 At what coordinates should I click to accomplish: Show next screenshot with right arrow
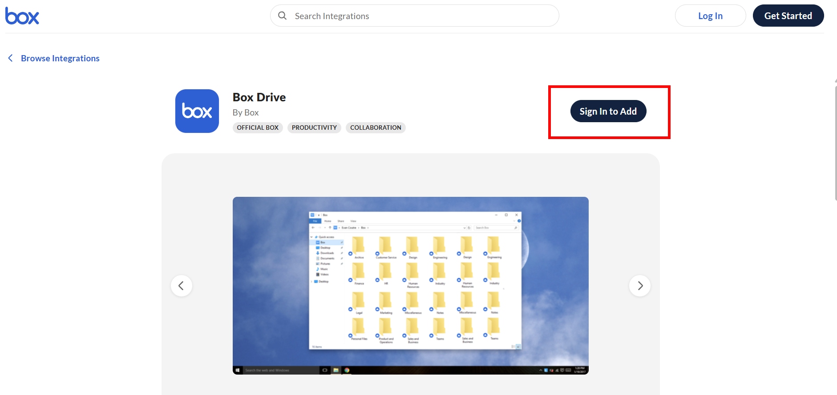(640, 286)
